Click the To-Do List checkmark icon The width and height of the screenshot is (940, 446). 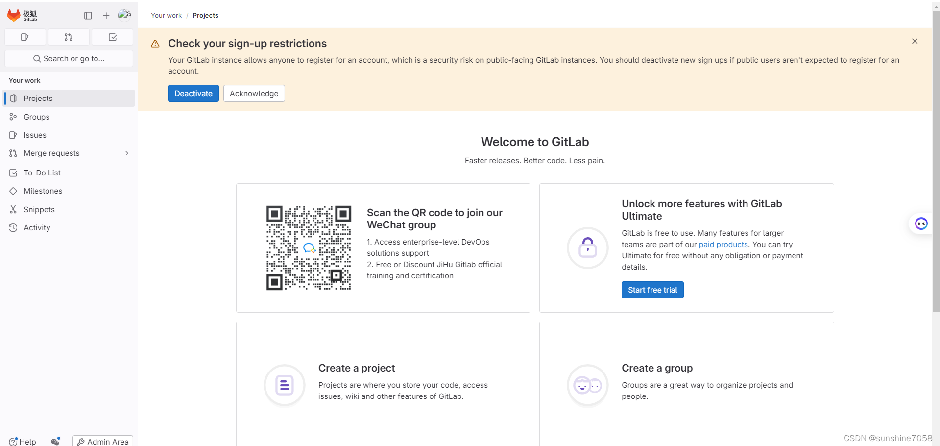(x=13, y=173)
